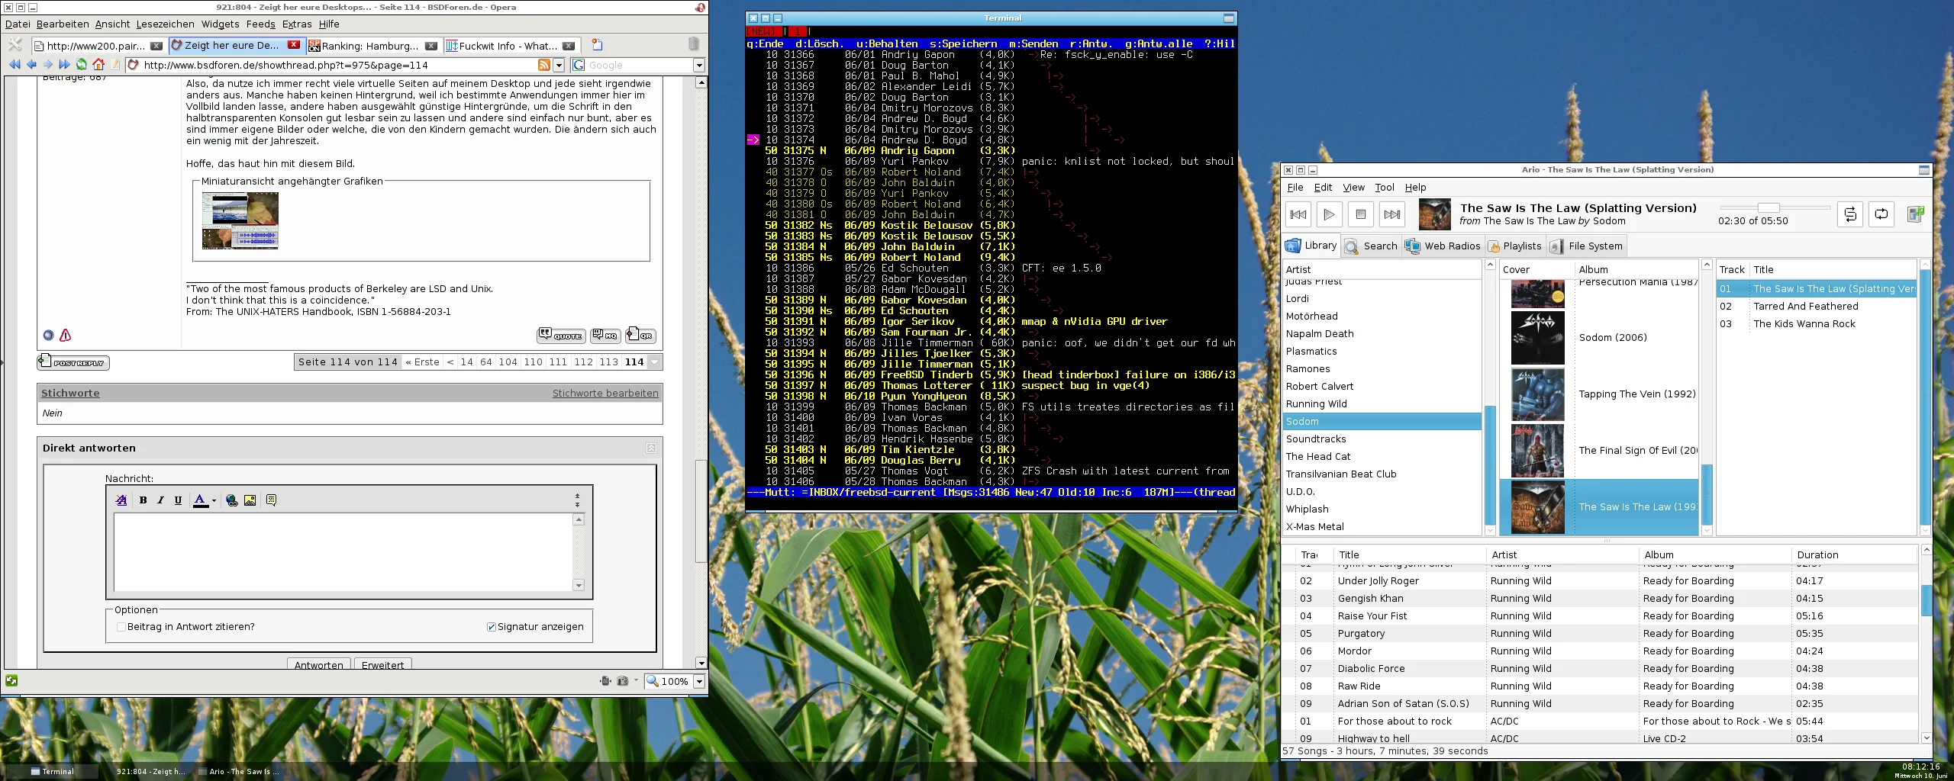Viewport: 1954px width, 781px height.
Task: Open the address bar dropdown arrow
Action: pos(559,66)
